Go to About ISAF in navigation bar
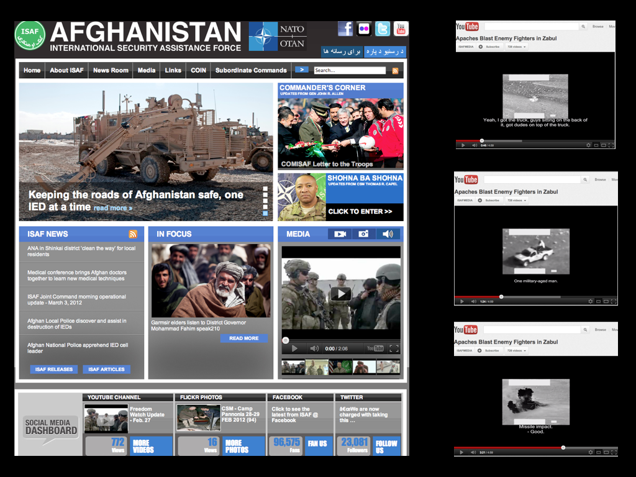Screen dimensions: 636x477 tap(66, 70)
